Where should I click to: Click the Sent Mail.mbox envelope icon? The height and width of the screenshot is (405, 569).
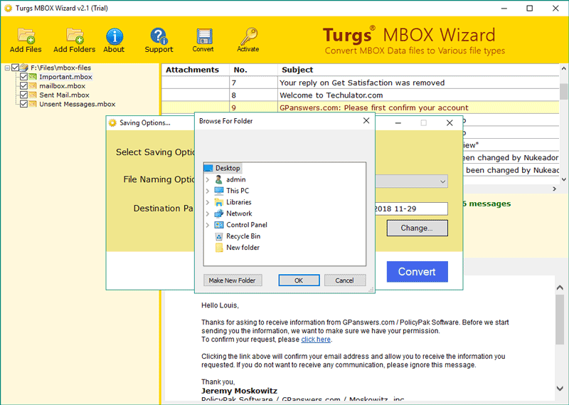point(33,95)
